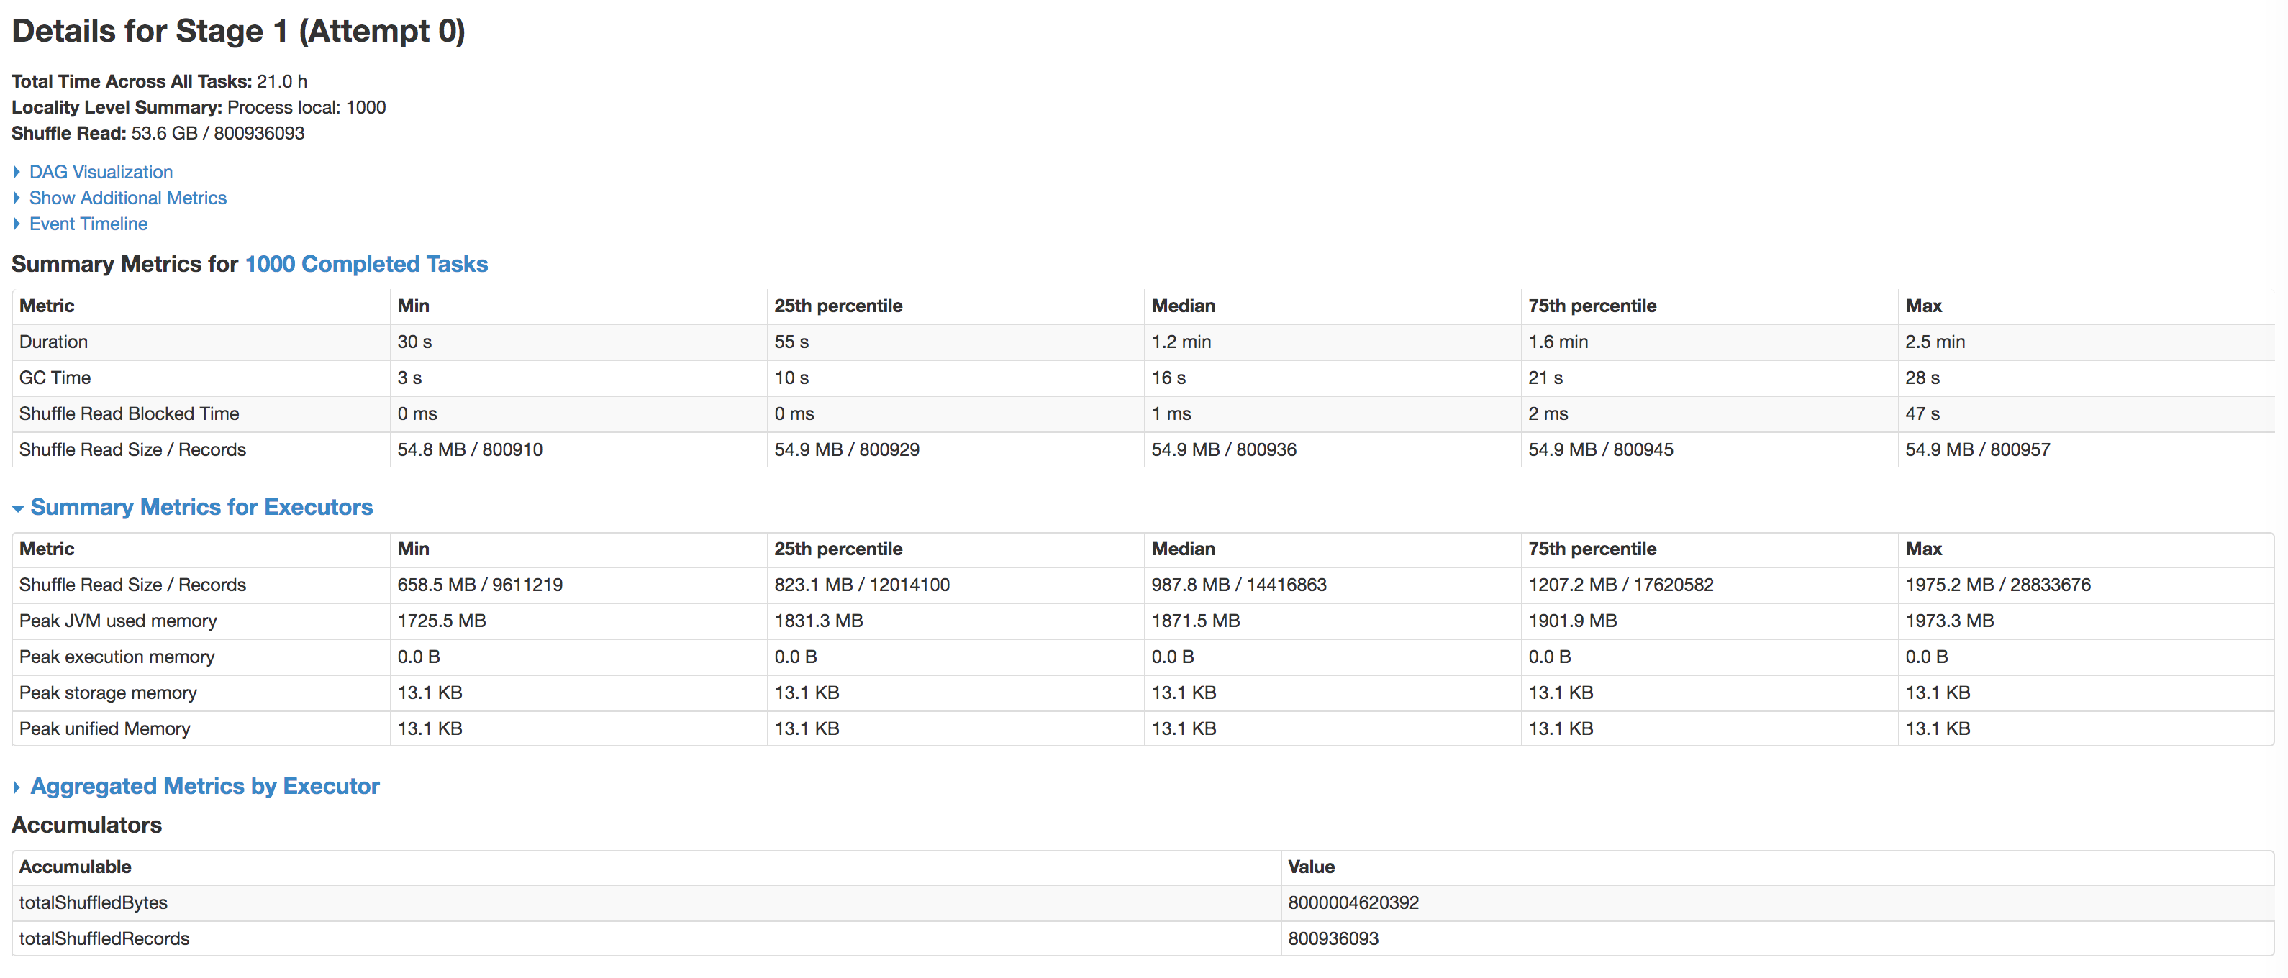Click the totalShuffledRecords value 800936093
Image resolution: width=2288 pixels, height=978 pixels.
1333,938
